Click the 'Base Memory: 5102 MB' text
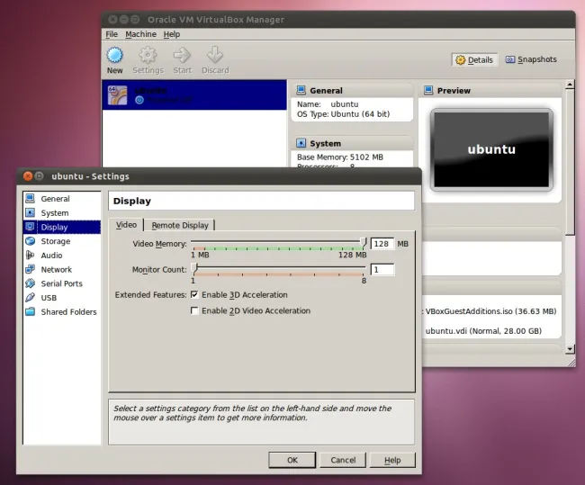 click(340, 157)
